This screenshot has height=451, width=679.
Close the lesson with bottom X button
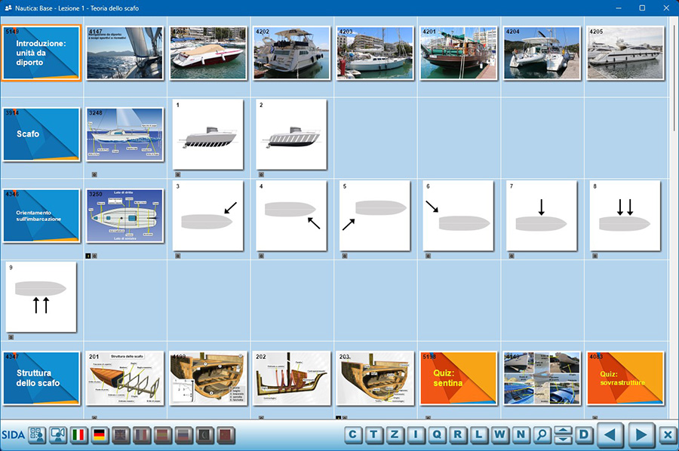(666, 434)
